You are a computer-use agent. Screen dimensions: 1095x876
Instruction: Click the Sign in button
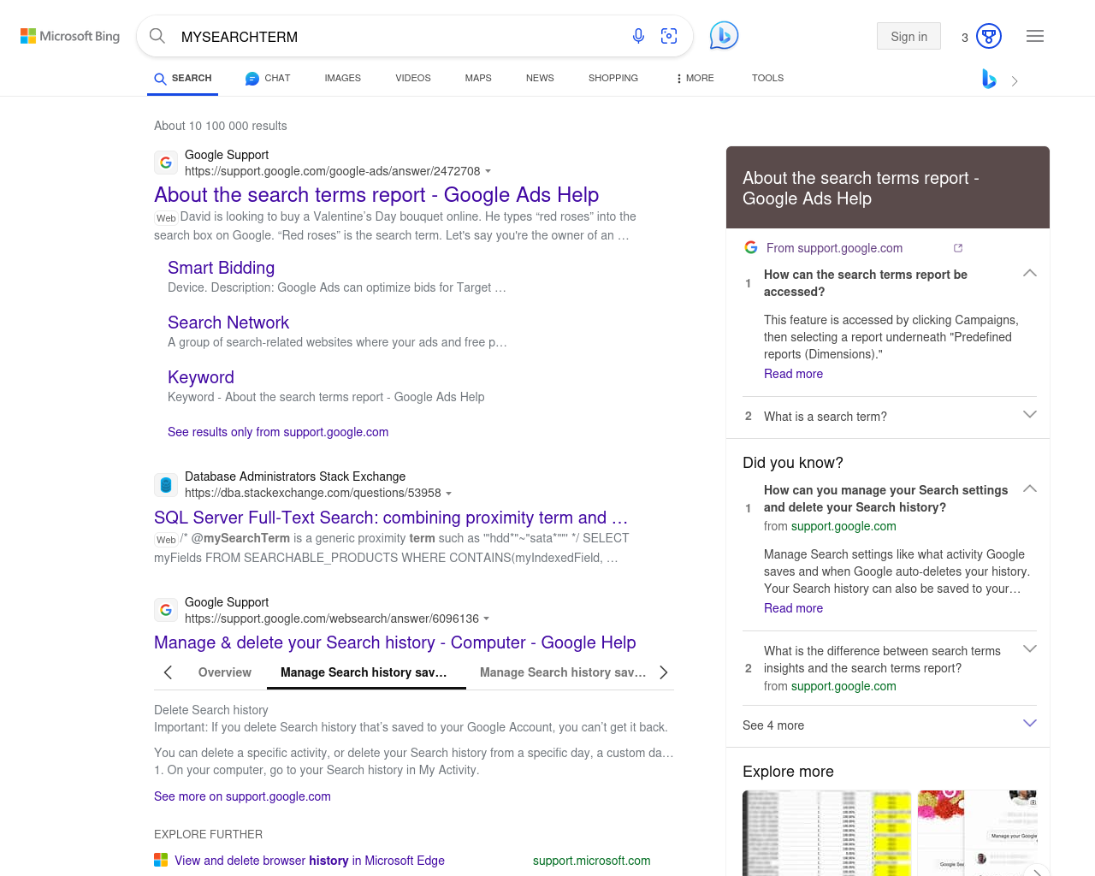tap(909, 36)
